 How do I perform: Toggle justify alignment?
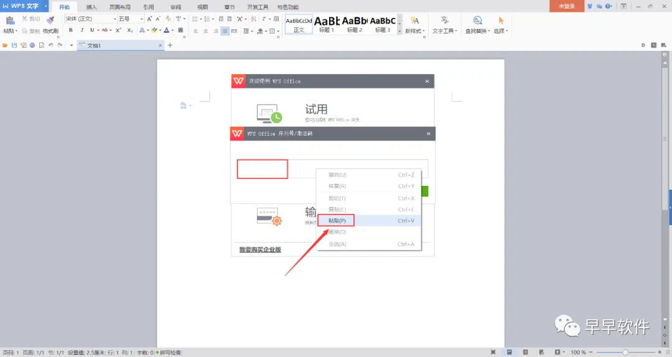pos(225,31)
